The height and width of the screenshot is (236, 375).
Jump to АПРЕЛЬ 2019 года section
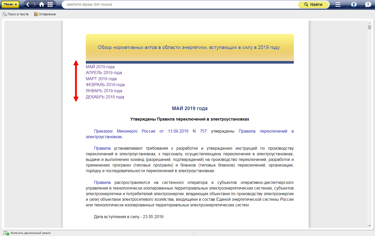[104, 73]
